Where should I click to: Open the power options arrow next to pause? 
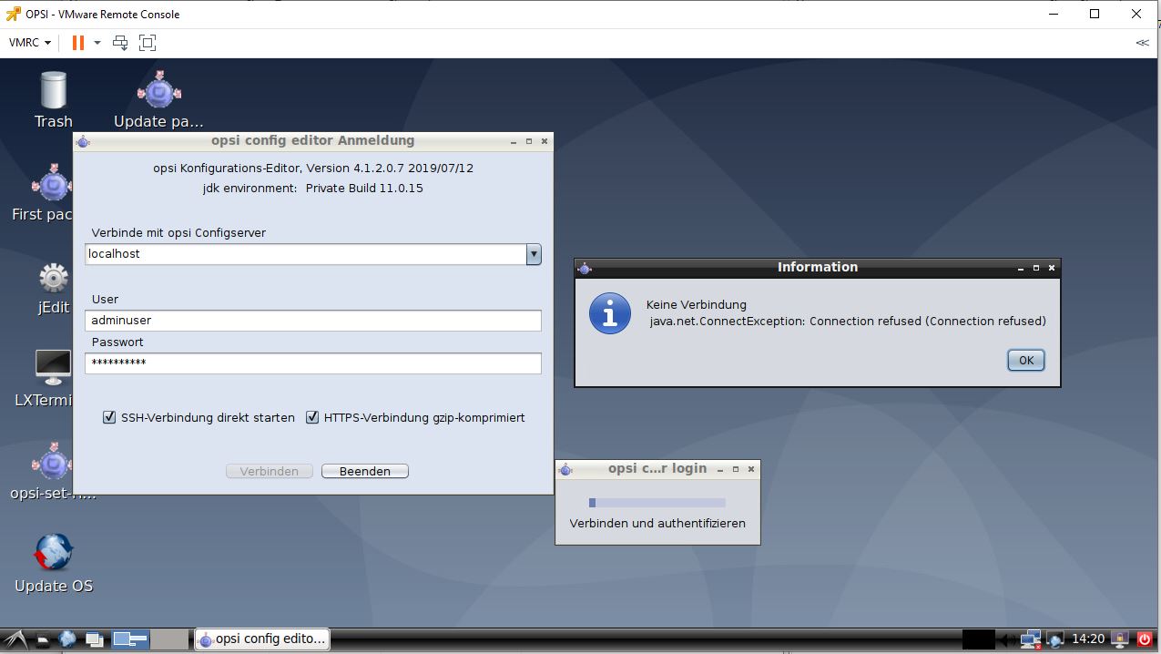click(x=97, y=42)
